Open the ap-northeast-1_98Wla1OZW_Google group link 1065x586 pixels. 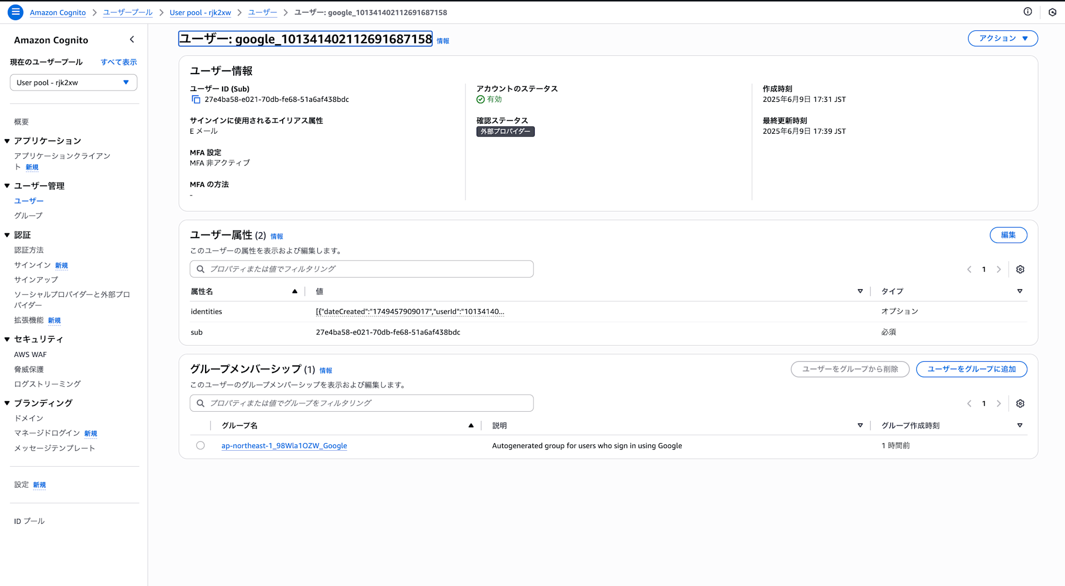coord(284,446)
